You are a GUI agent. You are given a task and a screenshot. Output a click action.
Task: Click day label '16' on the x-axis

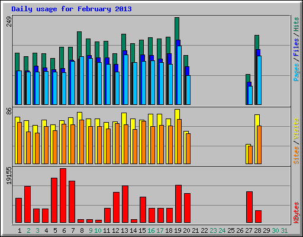point(151,230)
